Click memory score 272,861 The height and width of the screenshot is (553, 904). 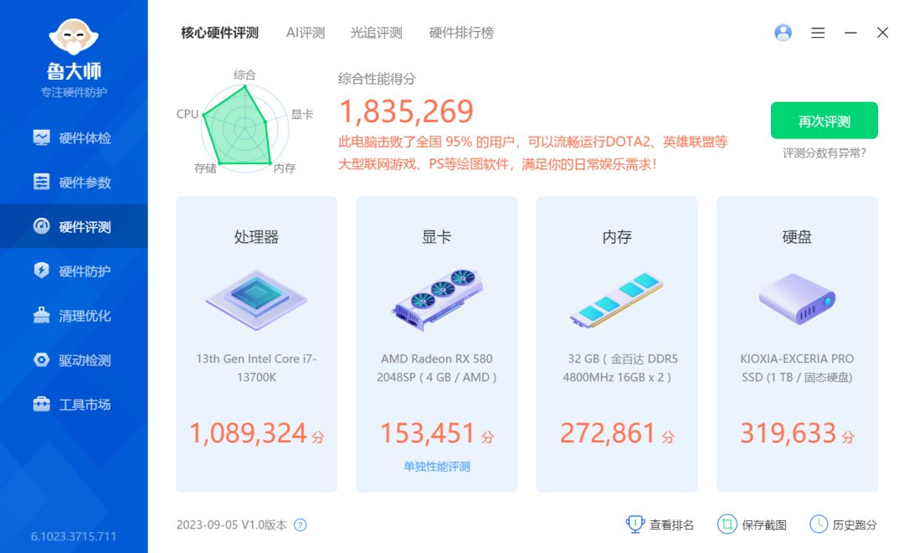[x=608, y=433]
